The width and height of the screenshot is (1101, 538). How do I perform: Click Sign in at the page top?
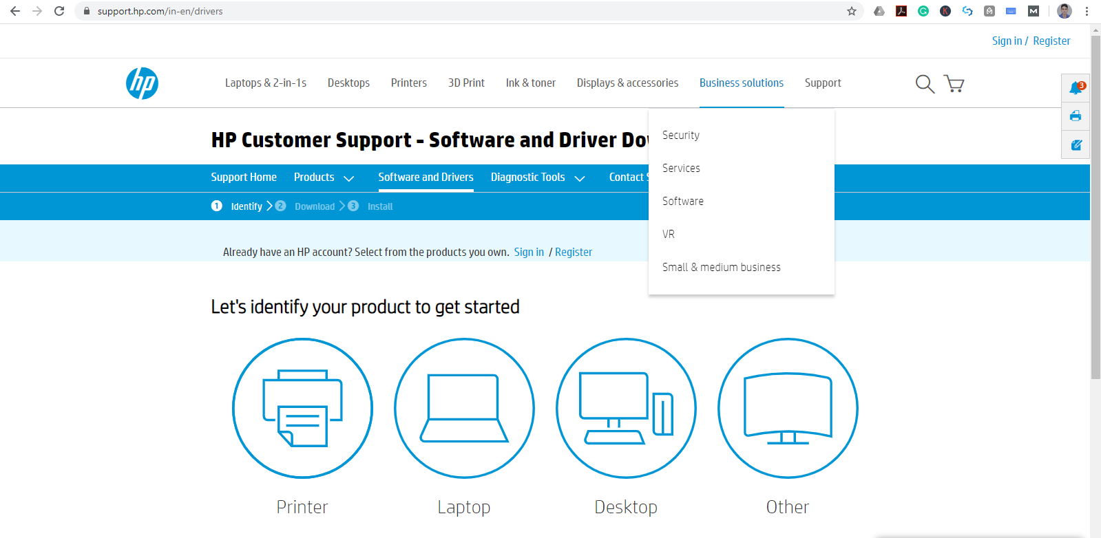pos(1007,41)
